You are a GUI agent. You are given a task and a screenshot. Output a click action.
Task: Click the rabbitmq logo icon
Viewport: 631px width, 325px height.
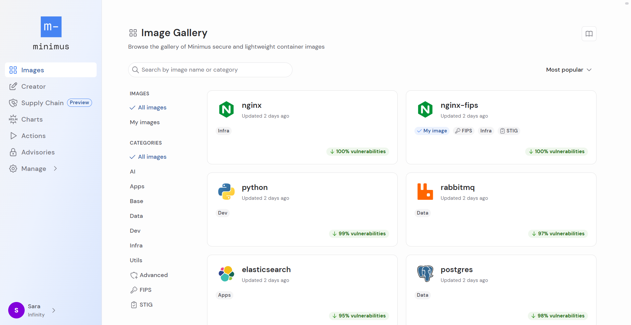click(x=425, y=192)
